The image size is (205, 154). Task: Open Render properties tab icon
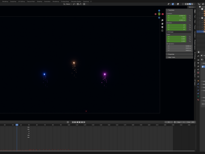198,60
